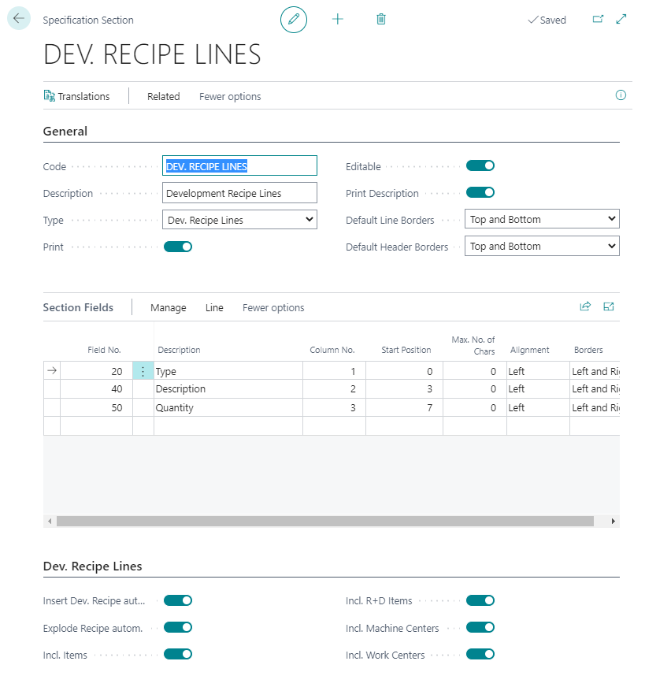The height and width of the screenshot is (676, 671).
Task: Select row arrow indicator for Type row
Action: coord(52,371)
